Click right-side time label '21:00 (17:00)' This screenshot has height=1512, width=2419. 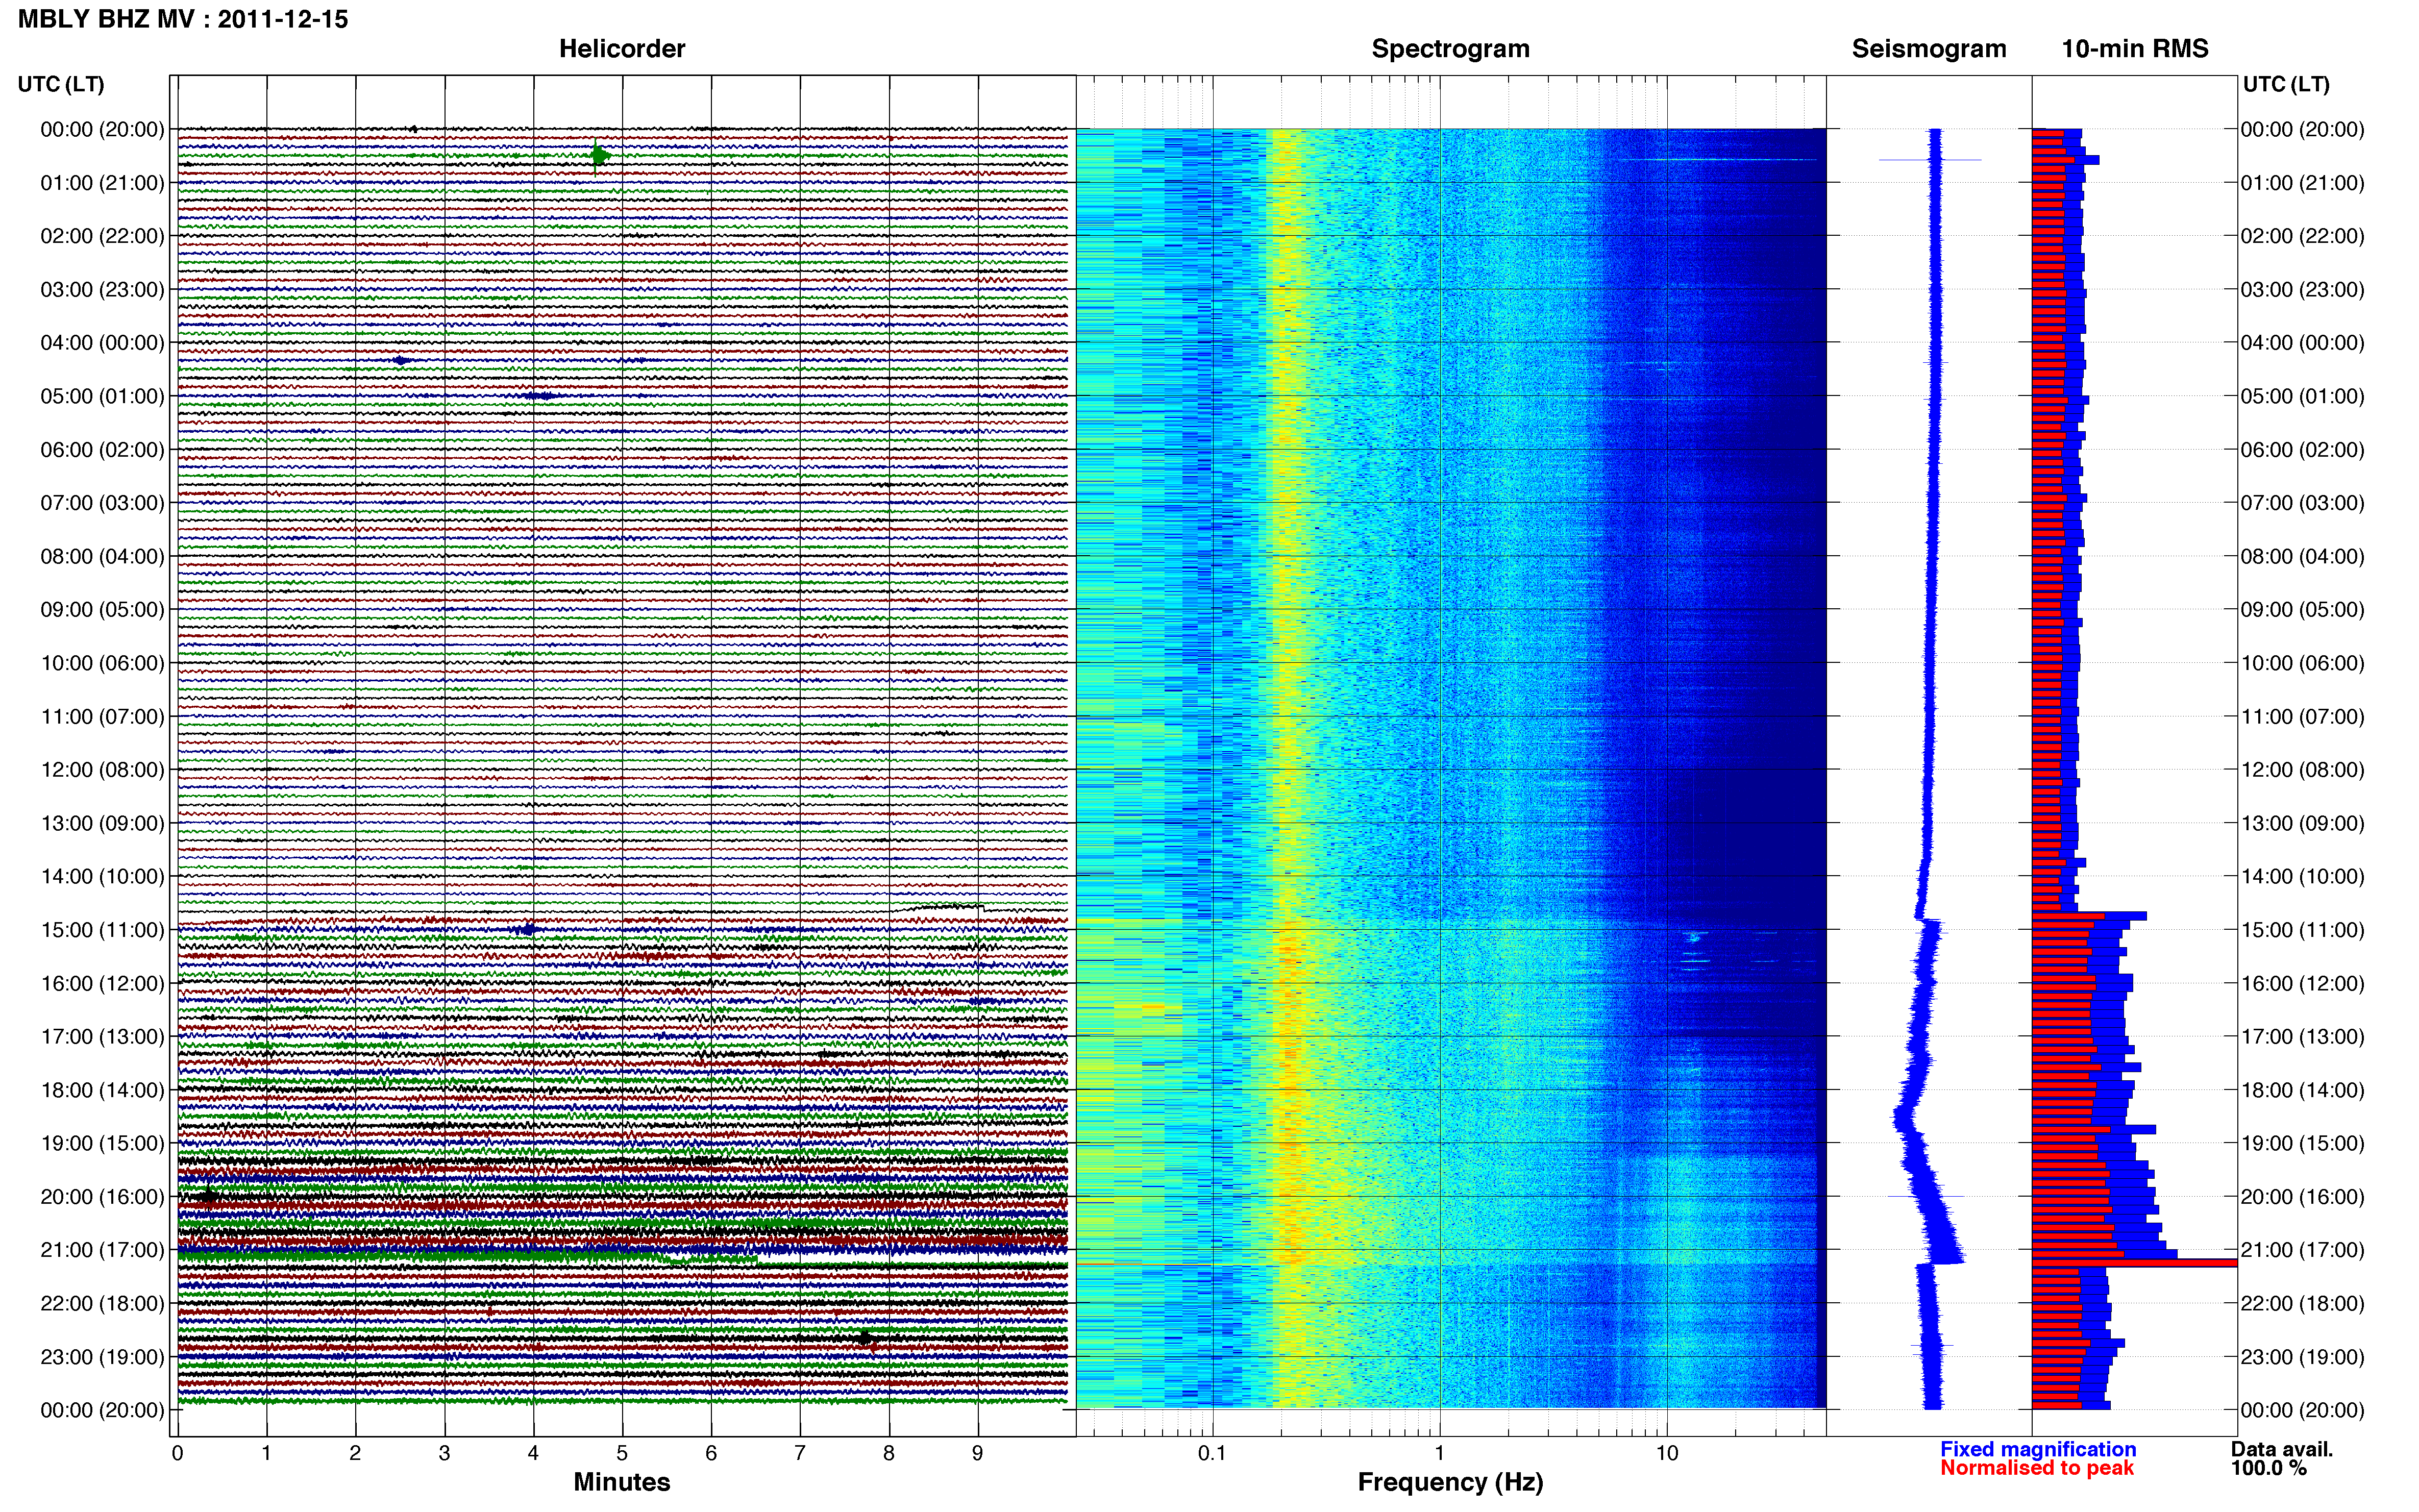click(2302, 1250)
